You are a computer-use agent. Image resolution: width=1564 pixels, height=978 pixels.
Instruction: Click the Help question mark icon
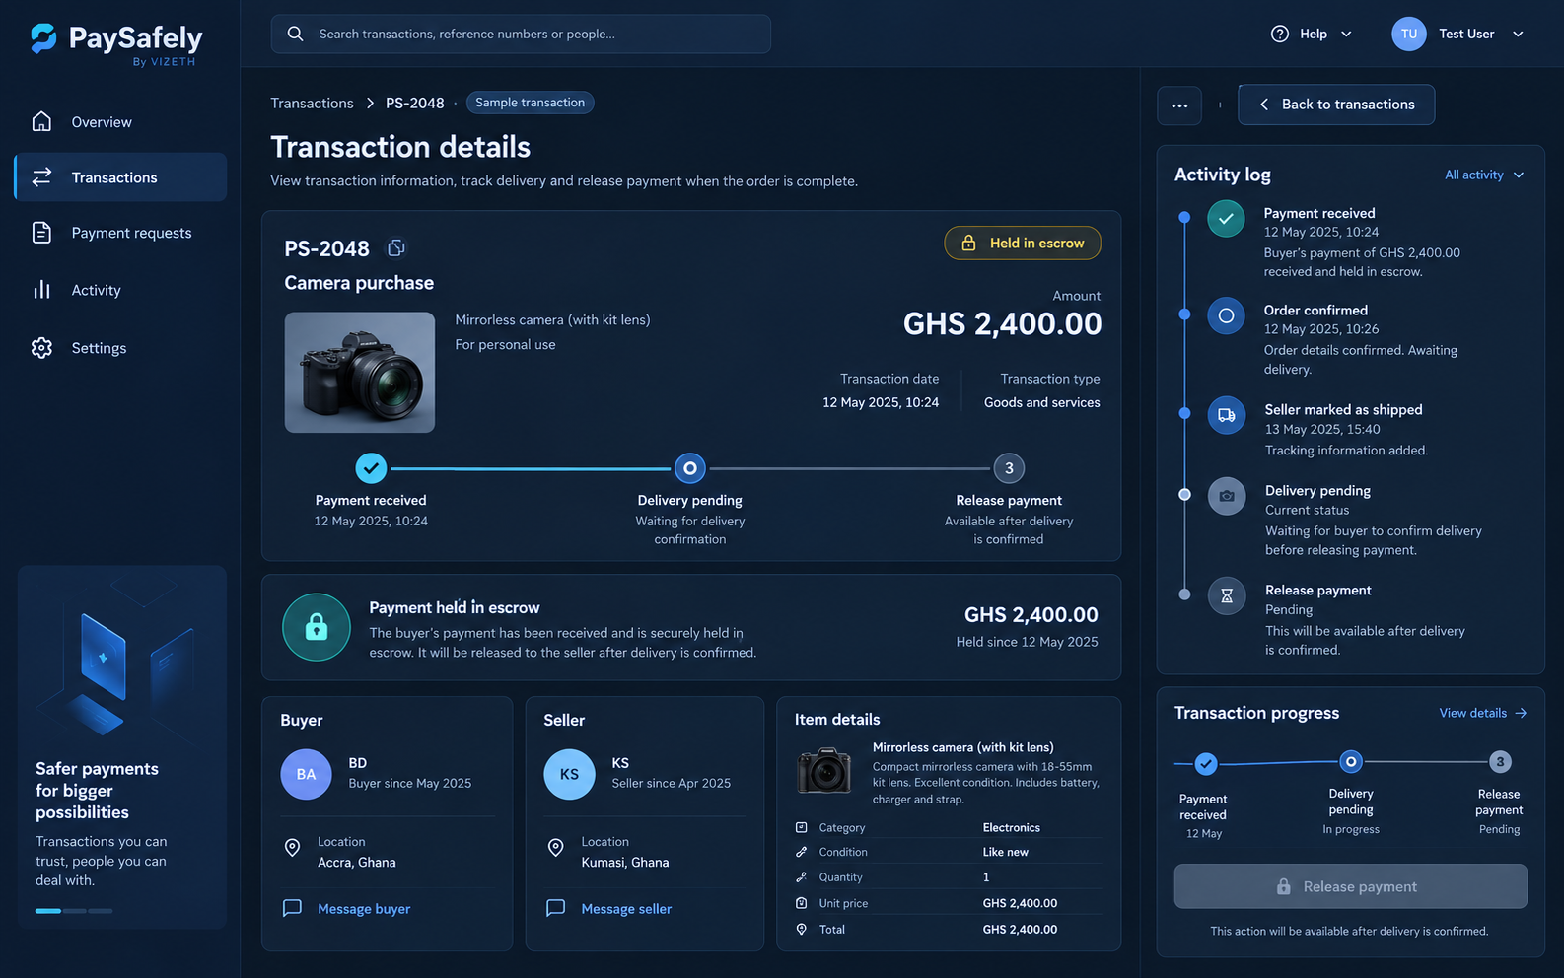point(1280,34)
